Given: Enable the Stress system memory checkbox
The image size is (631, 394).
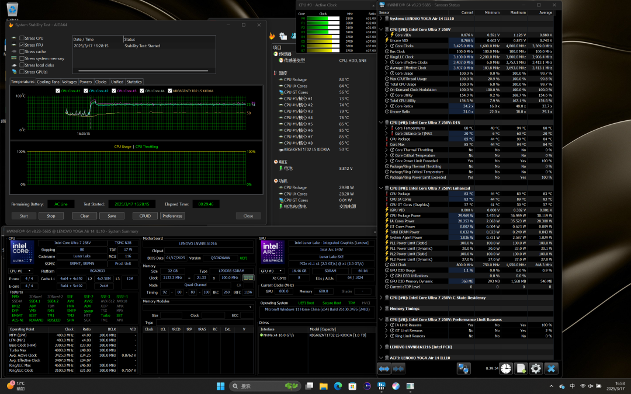Looking at the screenshot, I should 22,58.
